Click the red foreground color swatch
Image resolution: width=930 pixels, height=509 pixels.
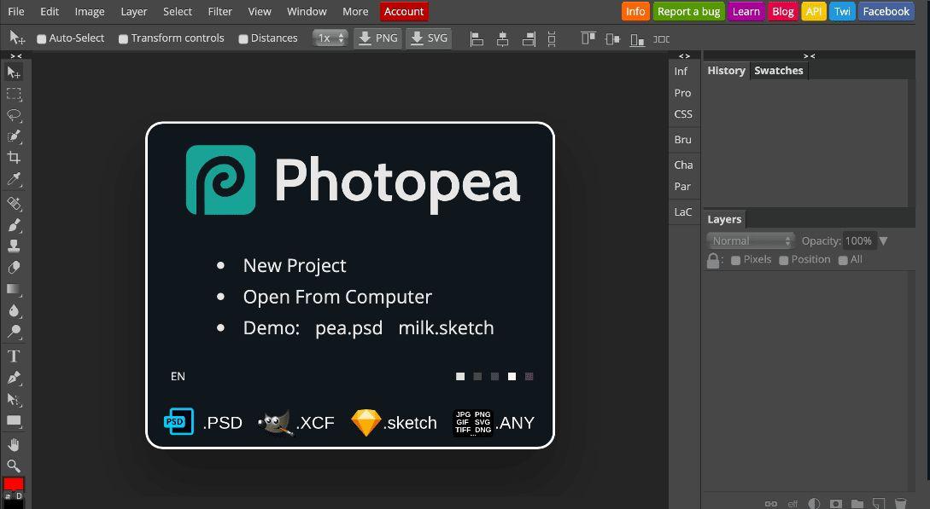[14, 484]
